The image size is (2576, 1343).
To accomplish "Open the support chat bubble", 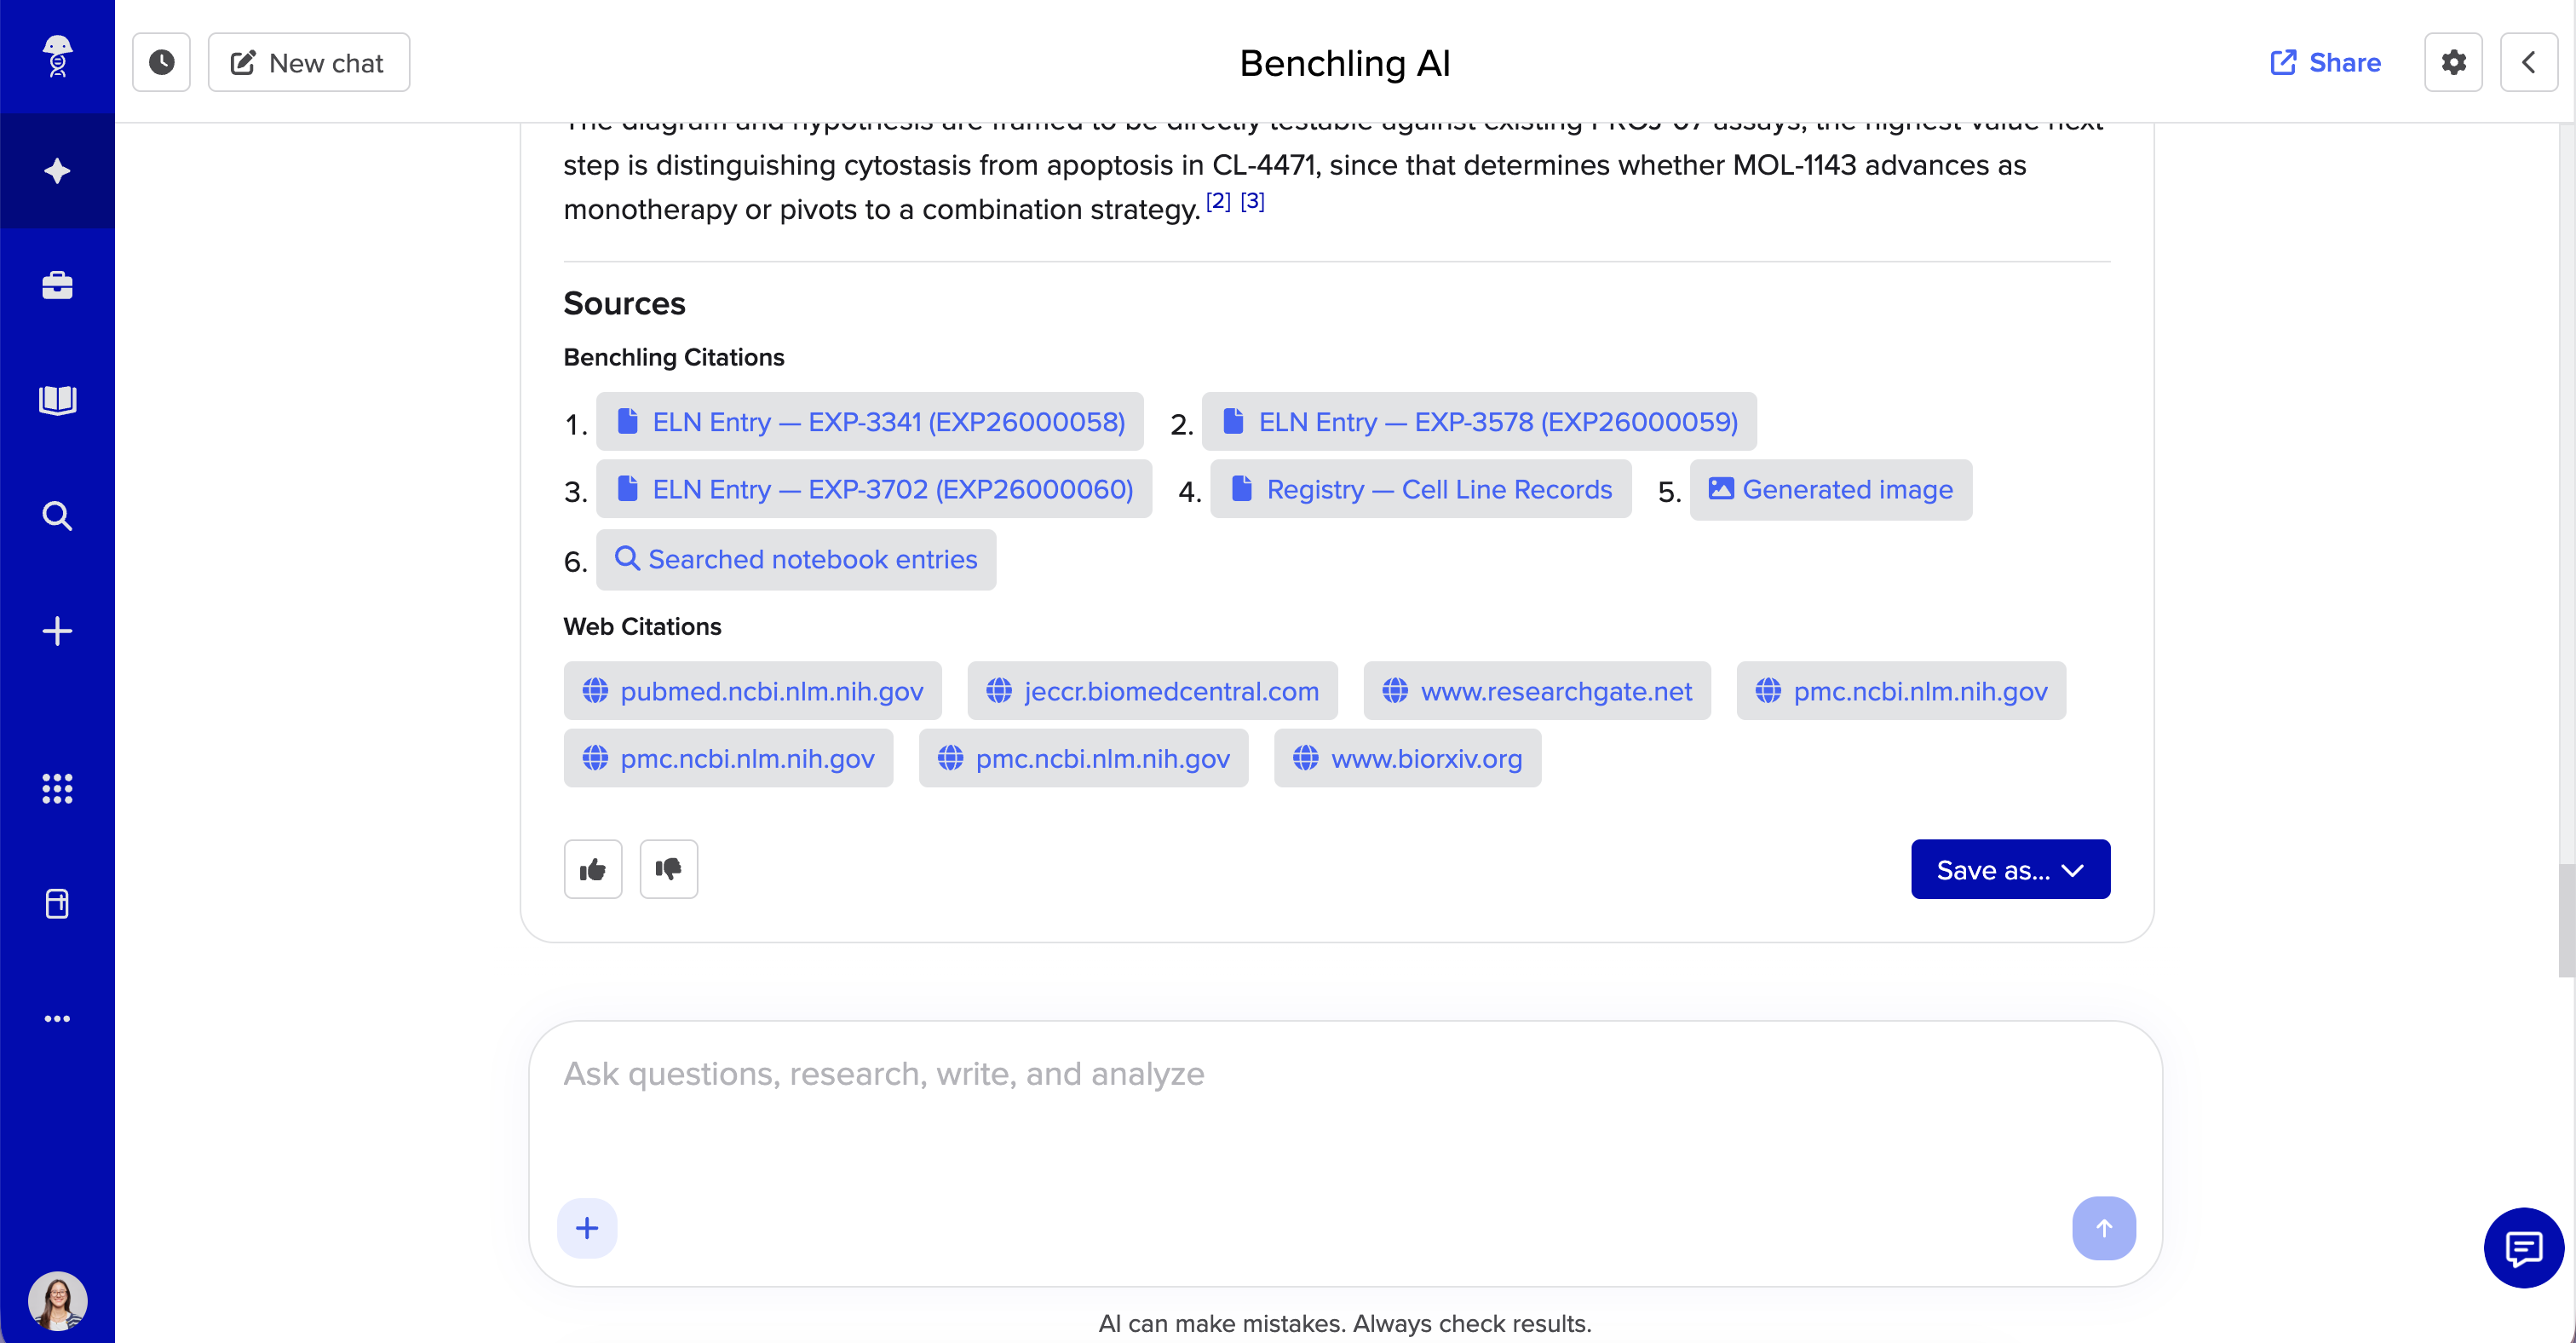I will point(2523,1247).
